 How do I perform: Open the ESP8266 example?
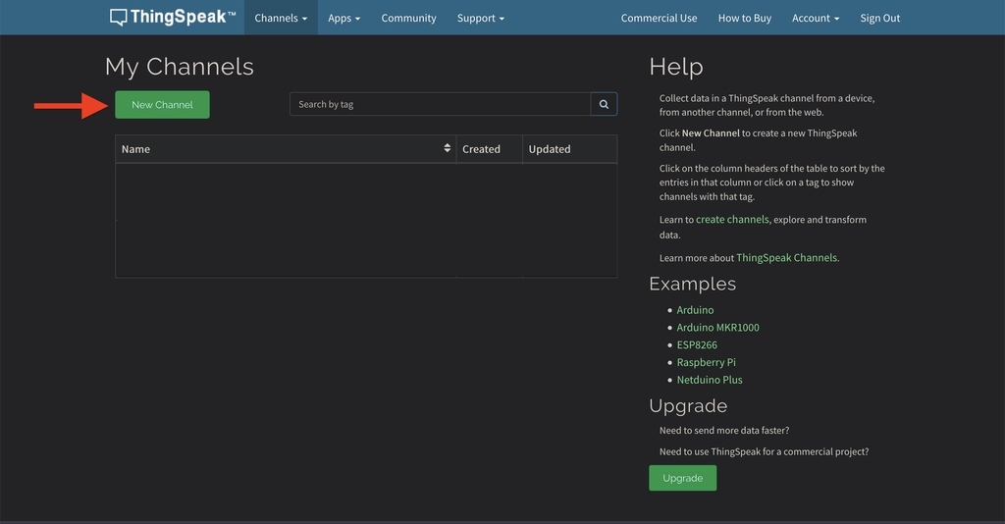[697, 344]
